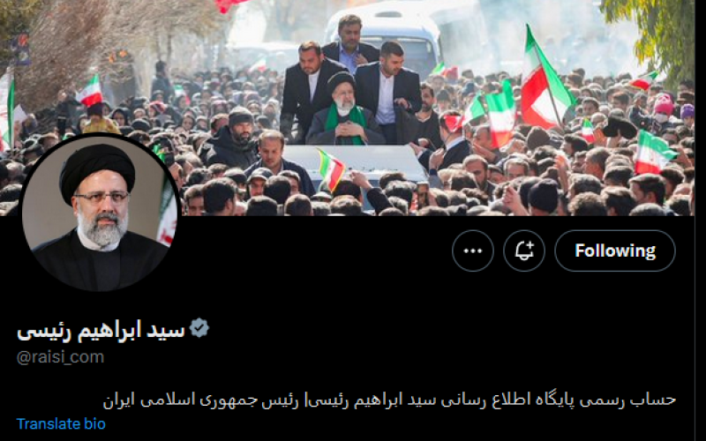This screenshot has width=706, height=441.
Task: Open the circular profile avatar picture
Action: coord(99,213)
